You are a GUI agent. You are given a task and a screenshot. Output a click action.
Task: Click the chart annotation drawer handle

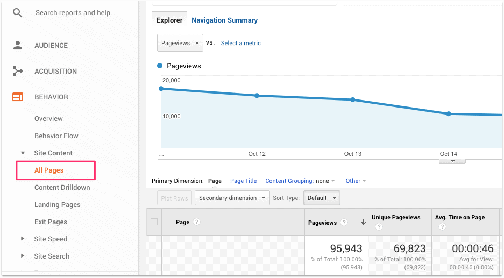[x=452, y=161]
